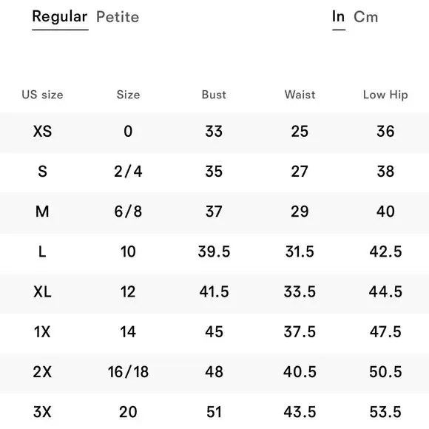Click the US size column header
This screenshot has width=429, height=429.
pyautogui.click(x=42, y=95)
